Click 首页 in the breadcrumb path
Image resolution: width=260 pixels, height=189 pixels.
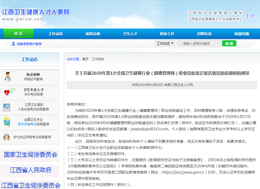(85, 59)
